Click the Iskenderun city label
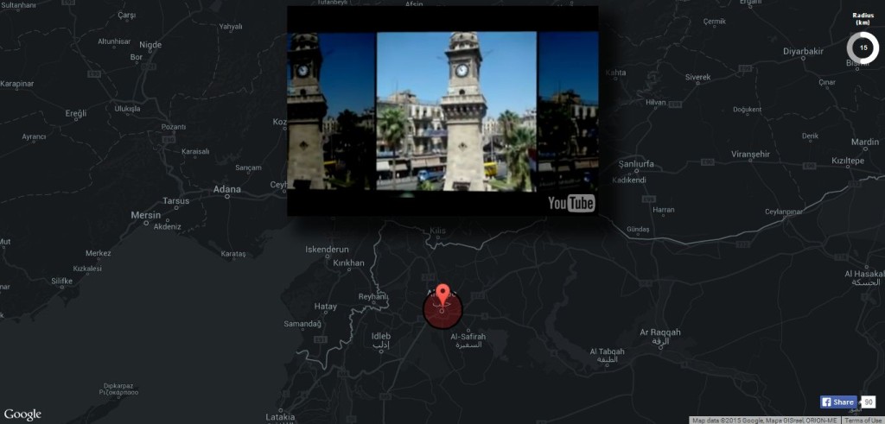Screen dimensions: 885x424 [327, 250]
